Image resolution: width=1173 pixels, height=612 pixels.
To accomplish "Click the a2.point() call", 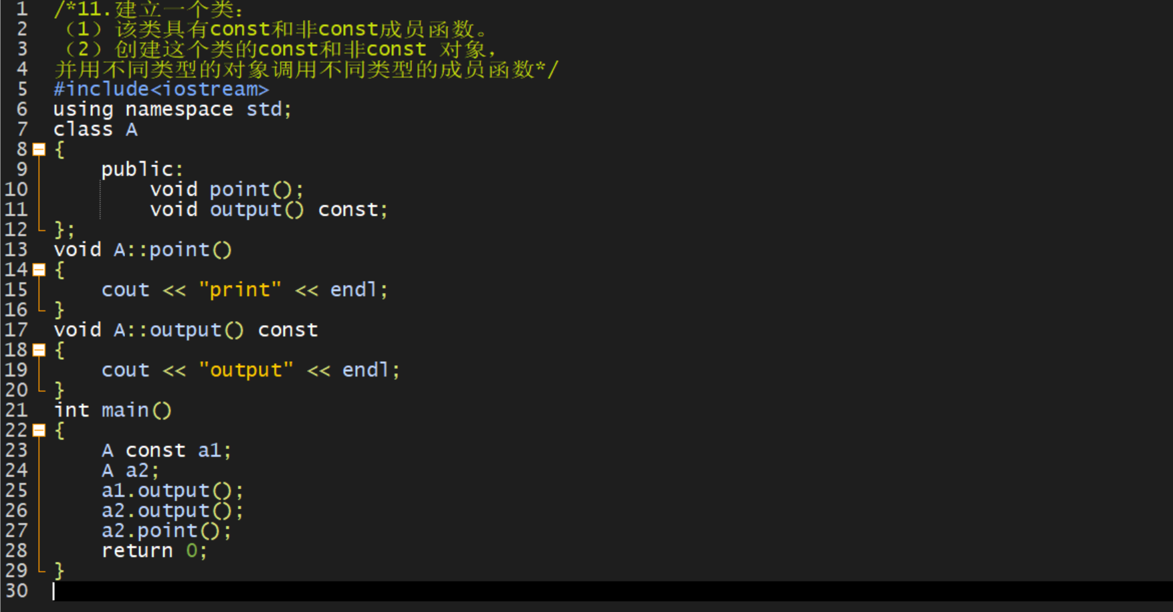I will pyautogui.click(x=166, y=531).
